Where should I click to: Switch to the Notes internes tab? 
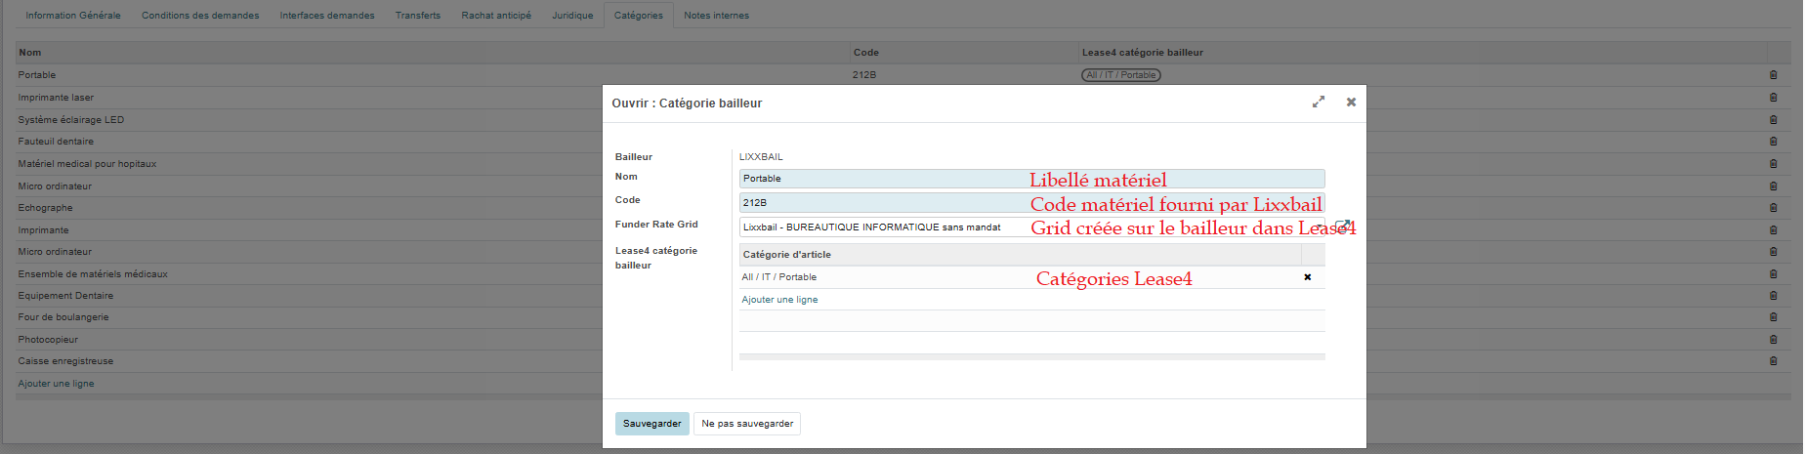pos(716,16)
